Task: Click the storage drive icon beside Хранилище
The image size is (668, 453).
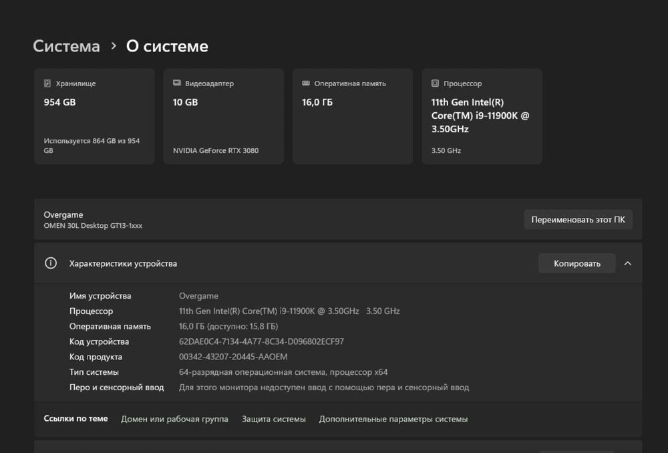Action: coord(47,84)
